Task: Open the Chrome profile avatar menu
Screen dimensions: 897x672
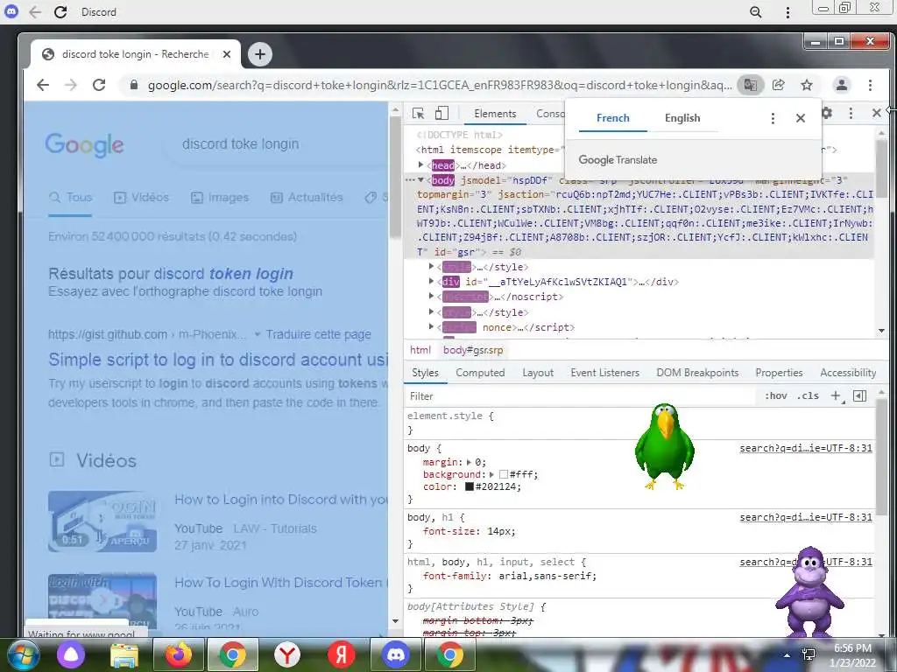Action: coord(842,85)
